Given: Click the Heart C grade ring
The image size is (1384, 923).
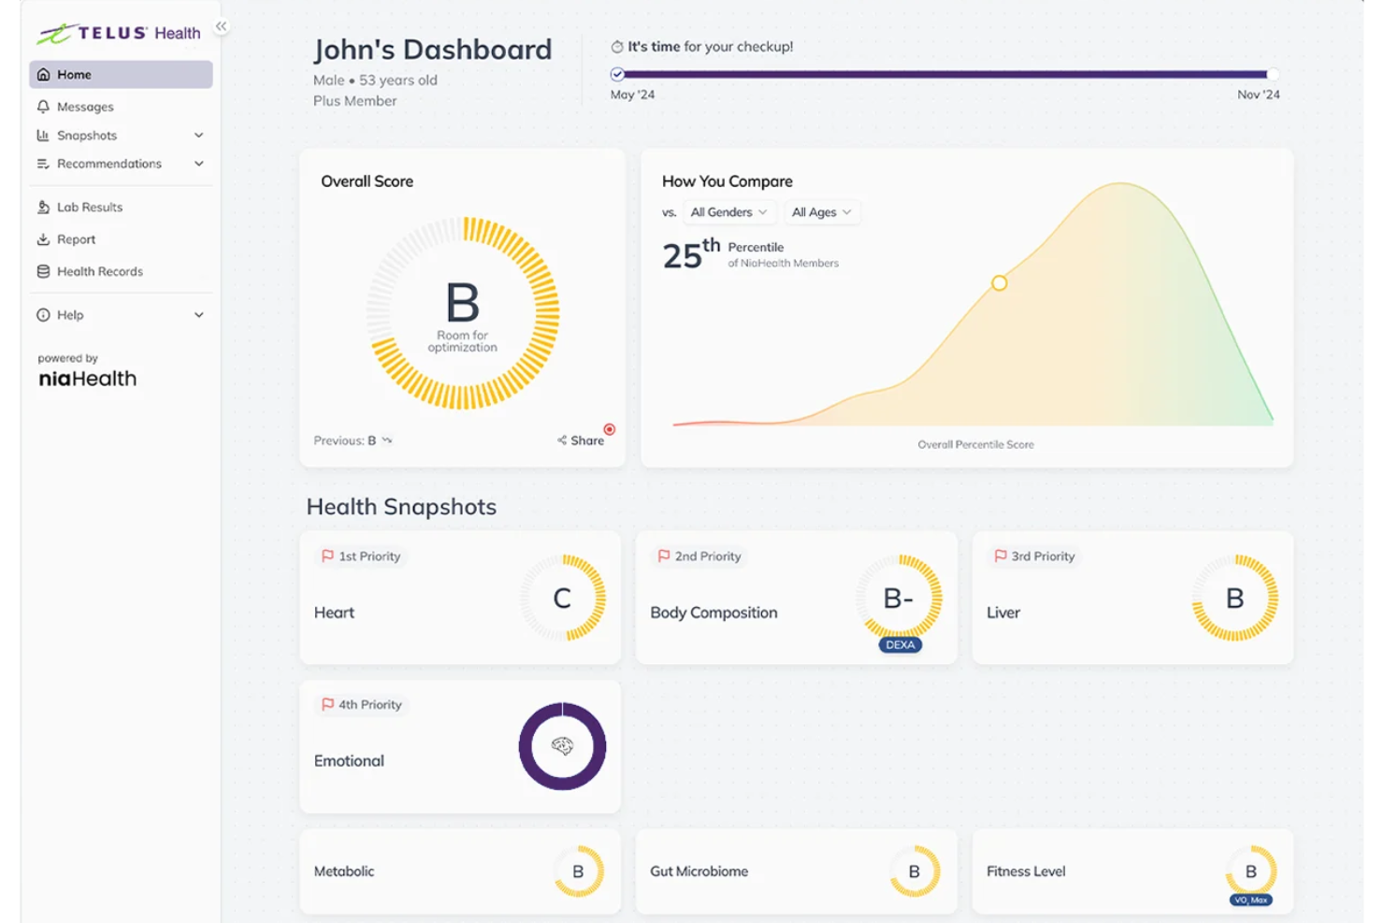Looking at the screenshot, I should [562, 598].
